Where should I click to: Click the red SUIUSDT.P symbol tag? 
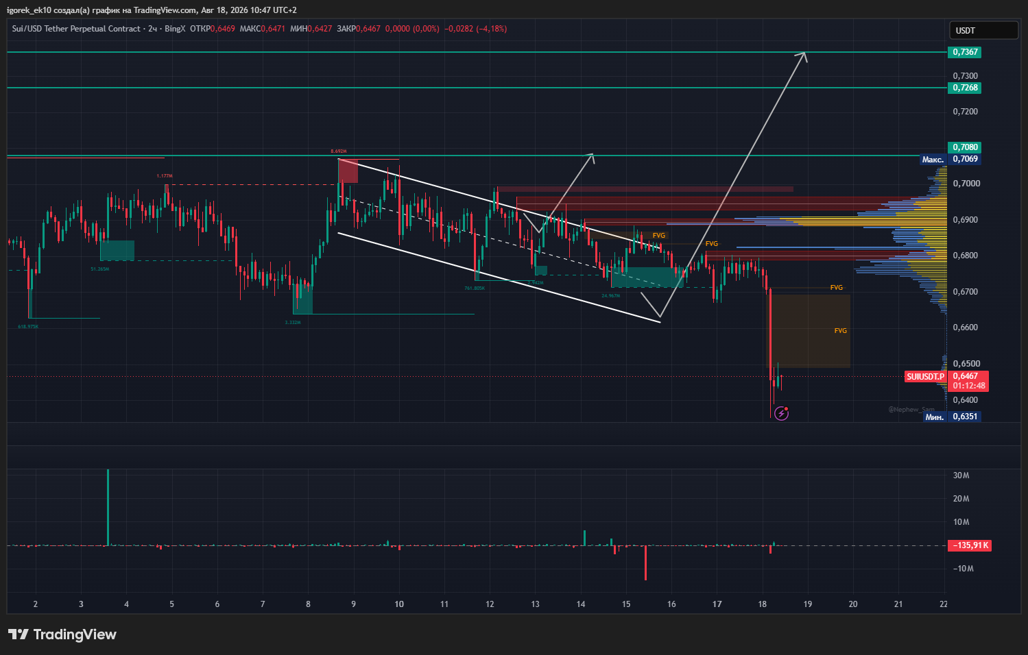pyautogui.click(x=925, y=376)
